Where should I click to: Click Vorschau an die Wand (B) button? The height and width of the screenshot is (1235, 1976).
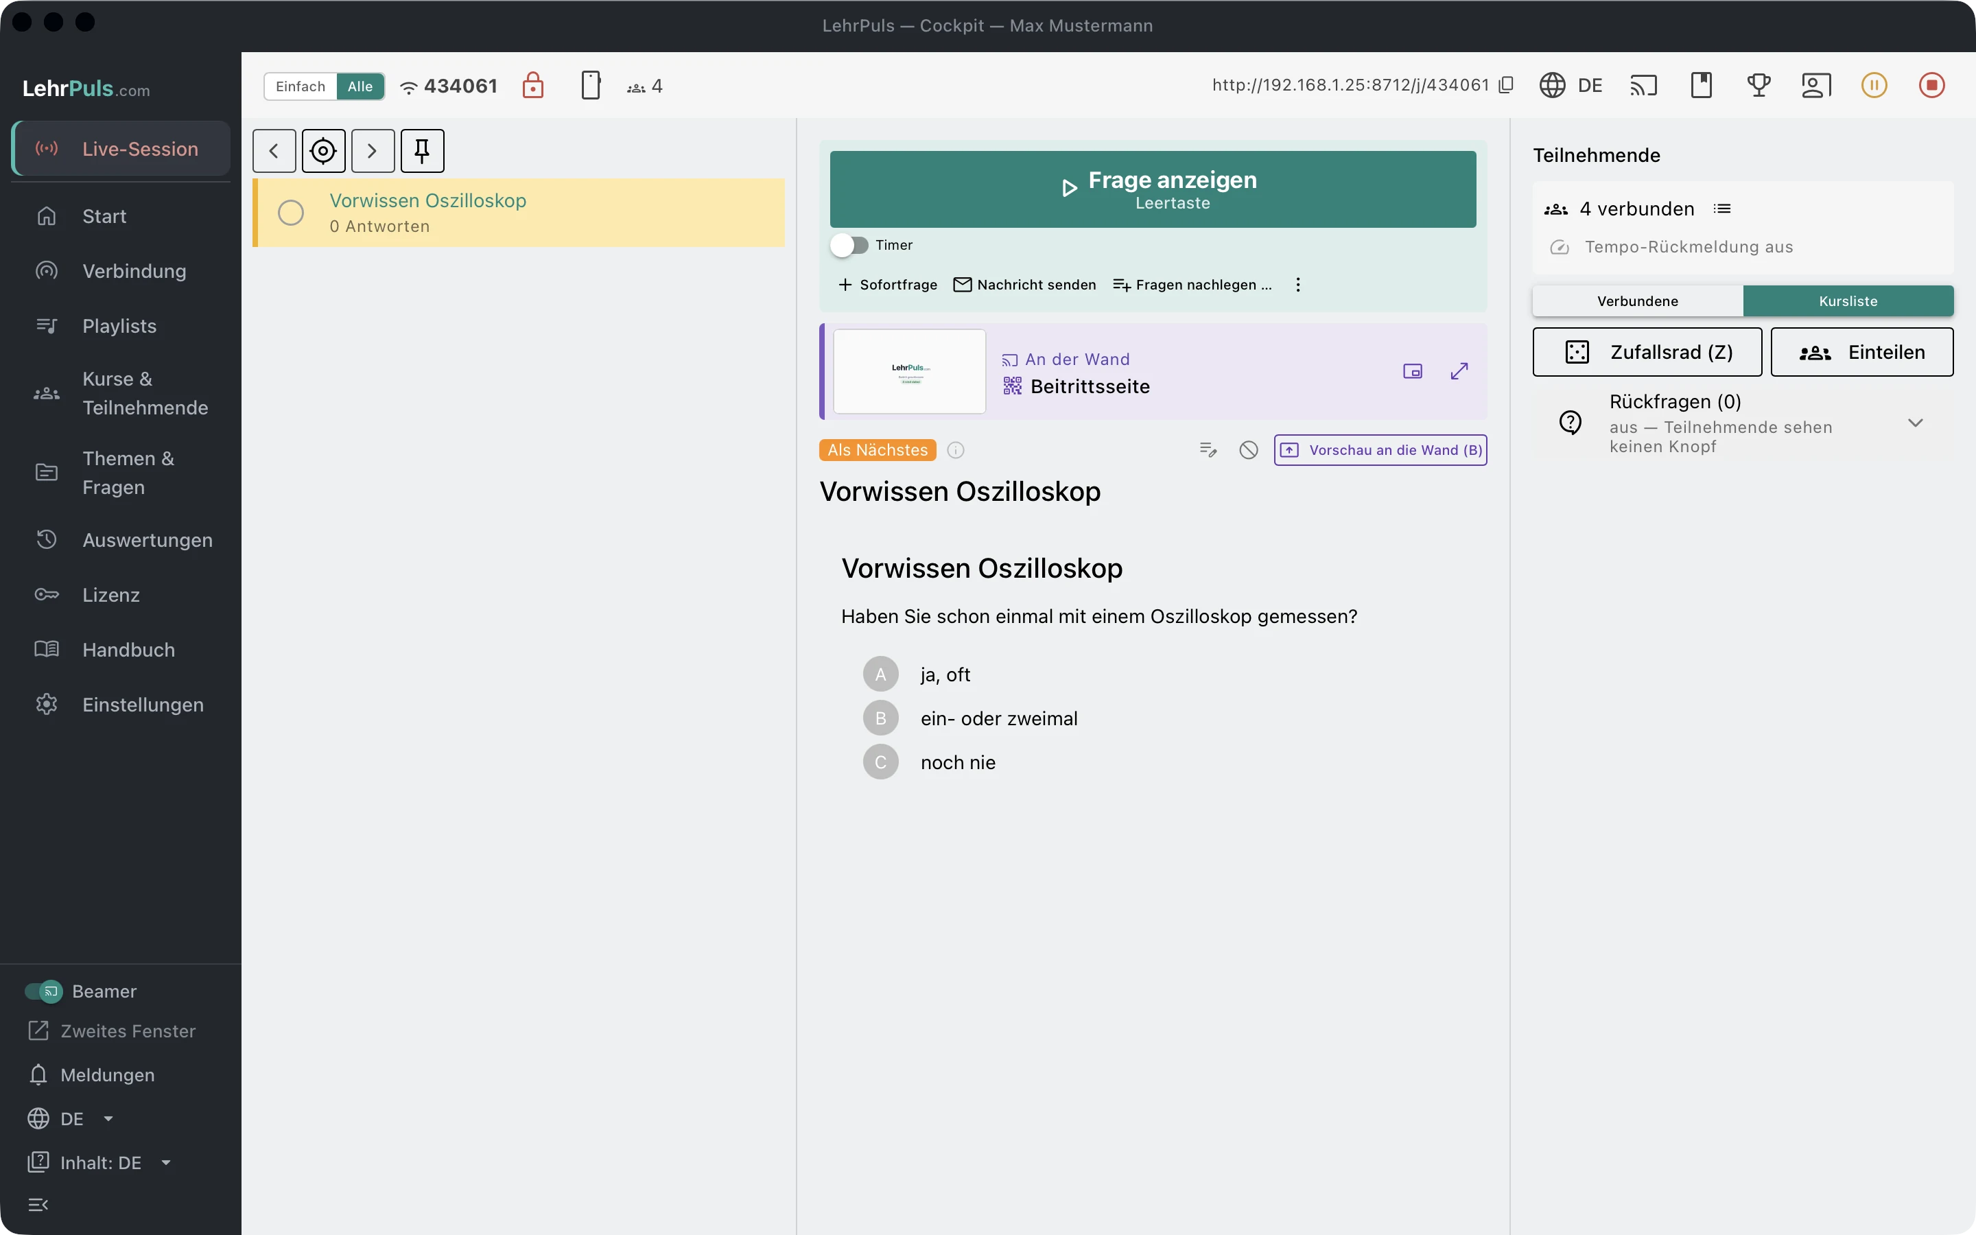pyautogui.click(x=1380, y=450)
